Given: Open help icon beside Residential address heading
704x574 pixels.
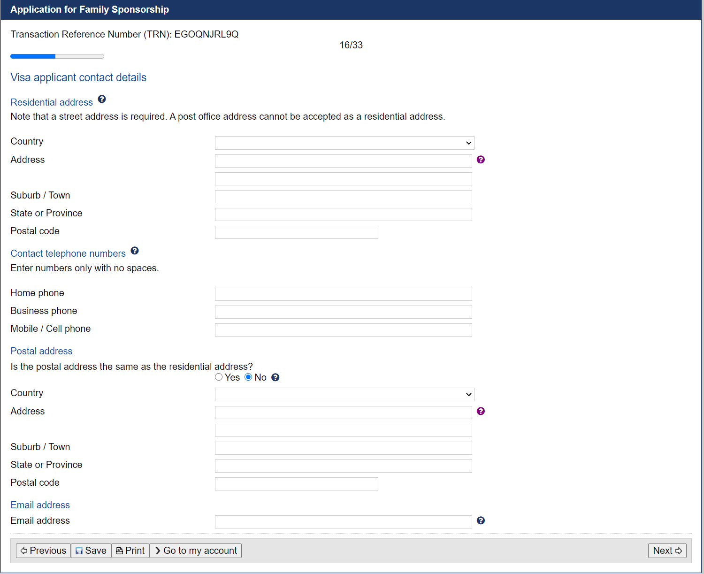Looking at the screenshot, I should (x=102, y=99).
